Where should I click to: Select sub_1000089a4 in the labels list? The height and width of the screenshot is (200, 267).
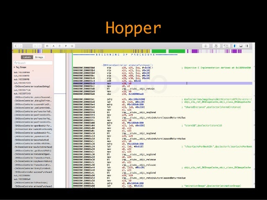tap(22, 179)
